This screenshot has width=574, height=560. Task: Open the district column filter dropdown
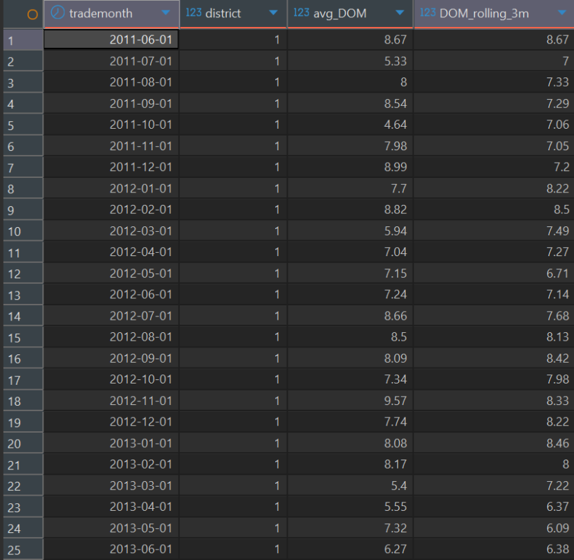point(273,13)
